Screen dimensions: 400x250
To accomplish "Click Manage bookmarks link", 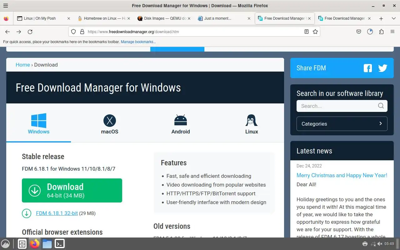I will pyautogui.click(x=138, y=42).
